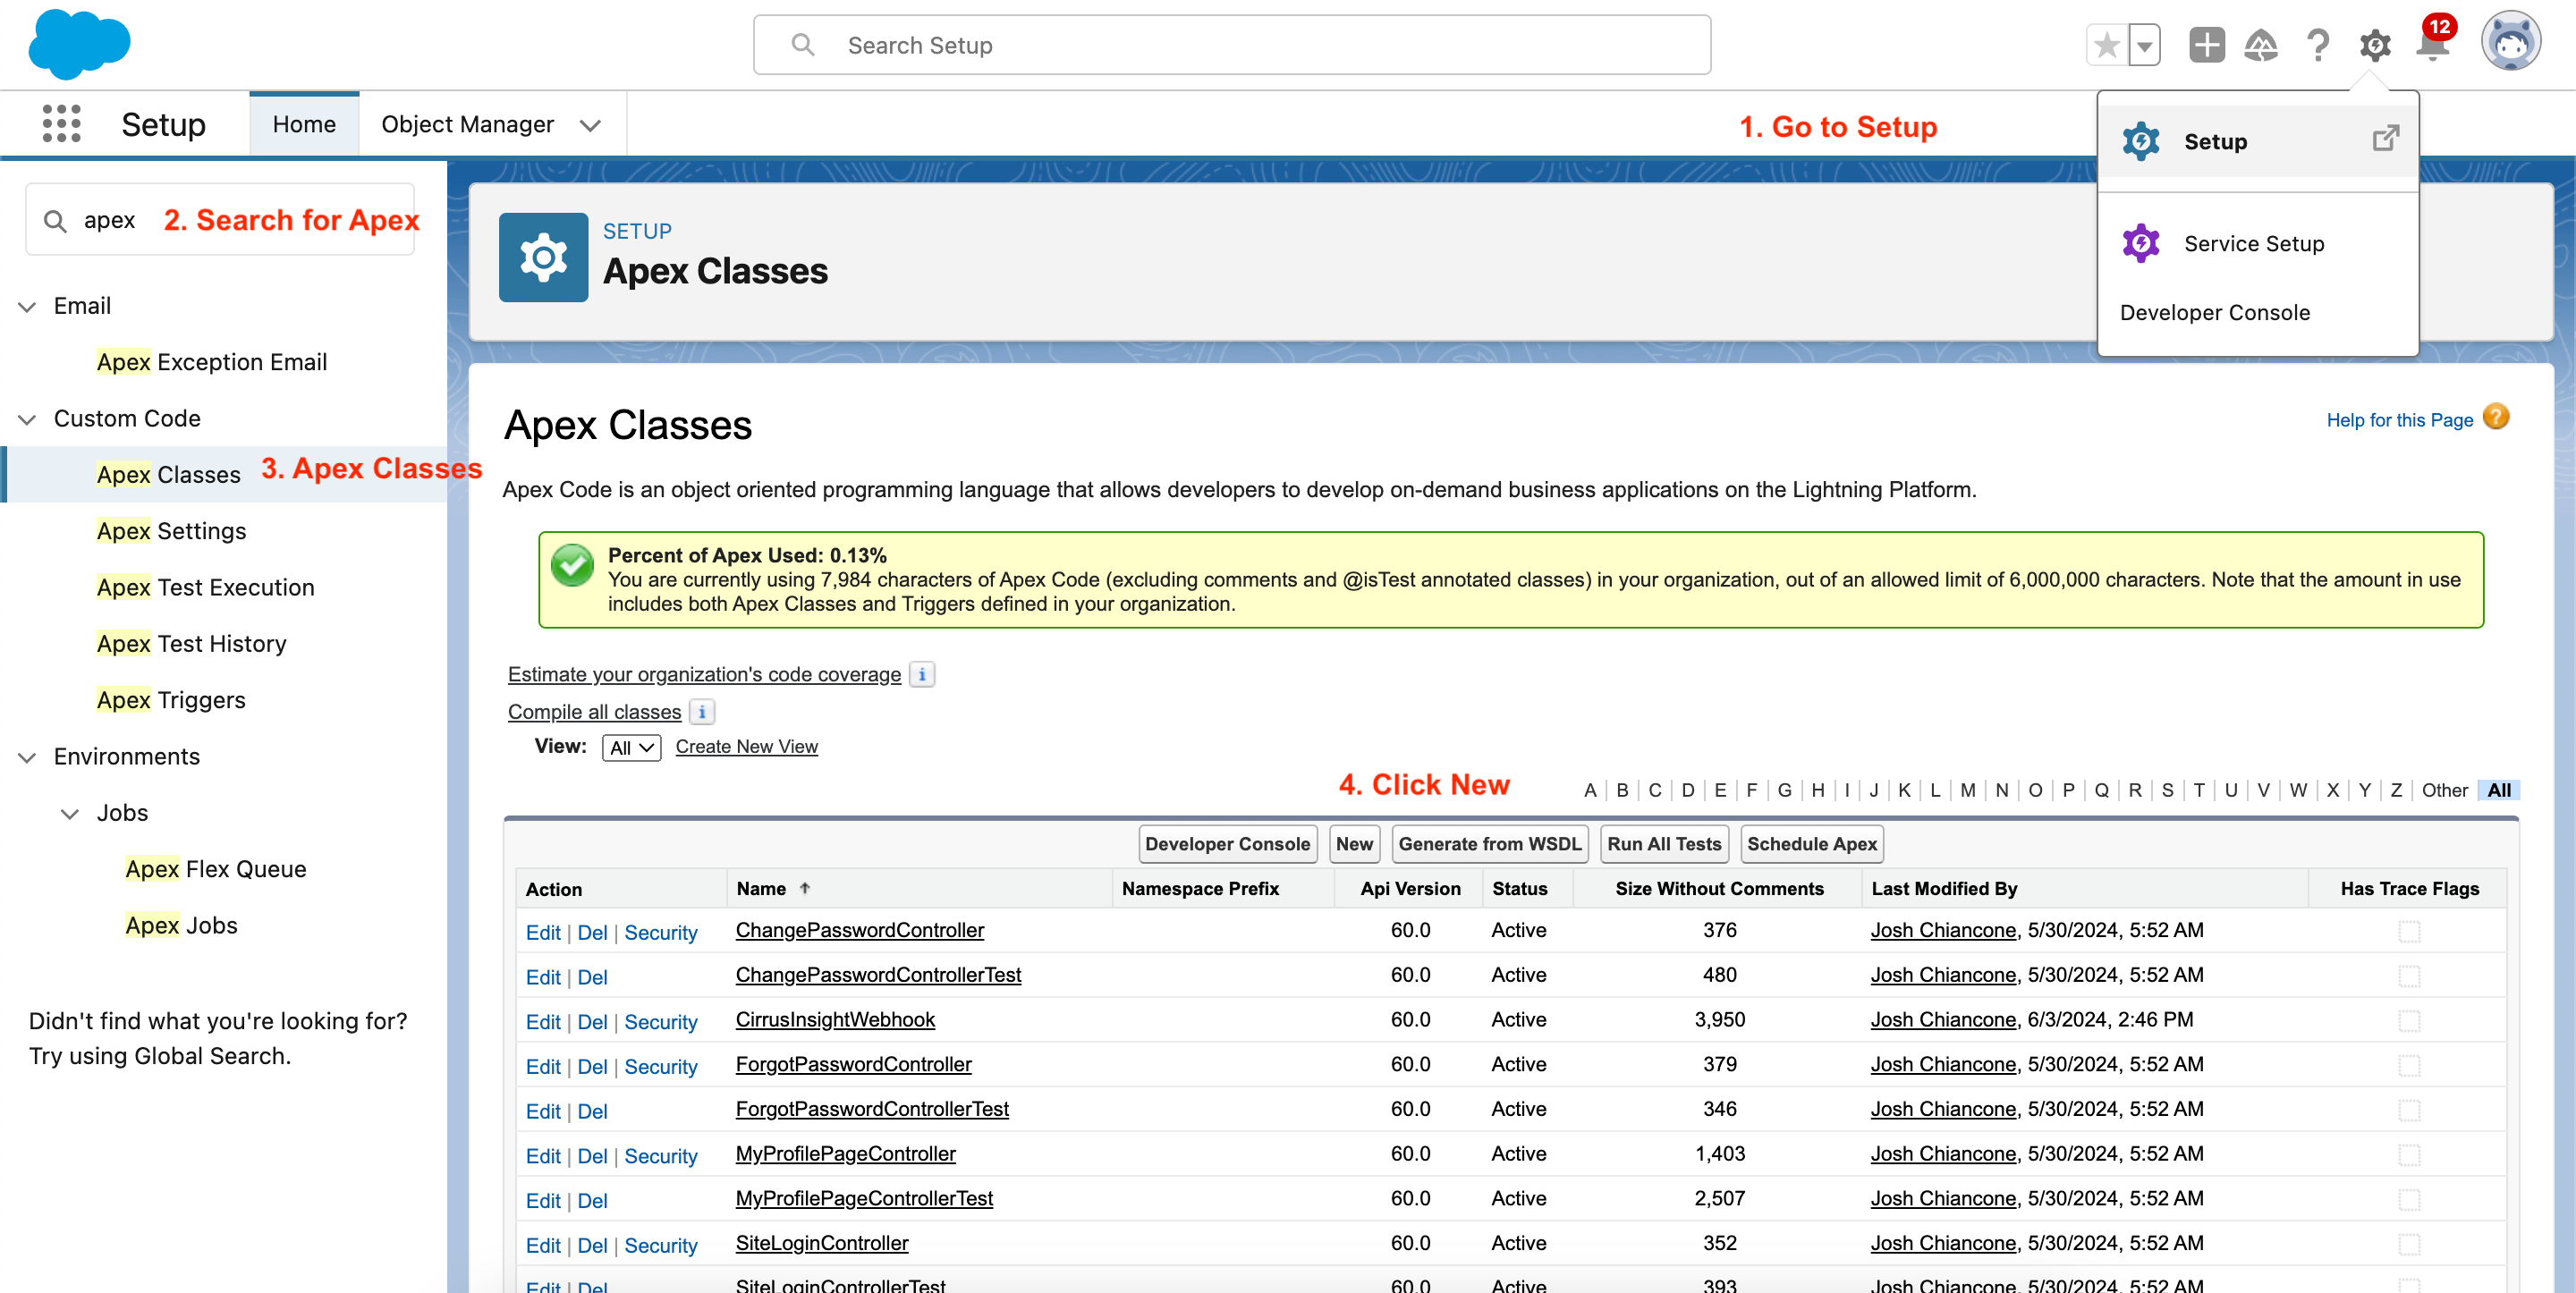Click the Help for this Page link
This screenshot has height=1293, width=2576.
pyautogui.click(x=2399, y=420)
